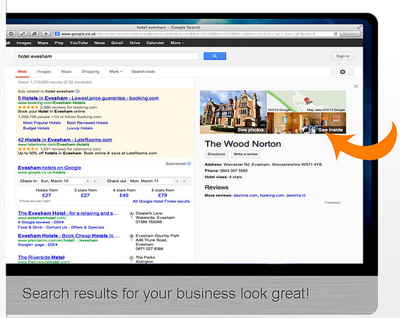Click star rating for laterooms.com ad
Screen dimensions: 400x318
pos(28,149)
